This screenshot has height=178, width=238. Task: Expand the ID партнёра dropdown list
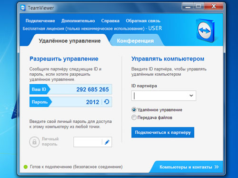pos(191,96)
